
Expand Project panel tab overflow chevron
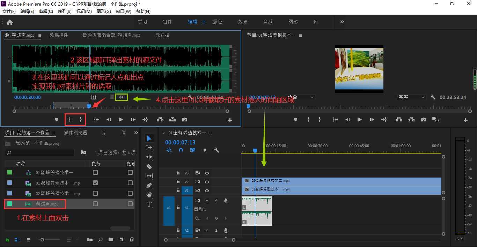pyautogui.click(x=136, y=133)
